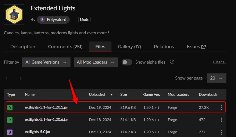
Task: Click the Polyvalord avatar icon
Action: pyautogui.click(x=43, y=20)
